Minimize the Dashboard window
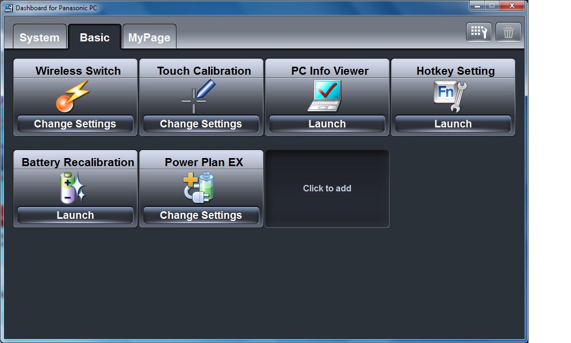 point(477,6)
